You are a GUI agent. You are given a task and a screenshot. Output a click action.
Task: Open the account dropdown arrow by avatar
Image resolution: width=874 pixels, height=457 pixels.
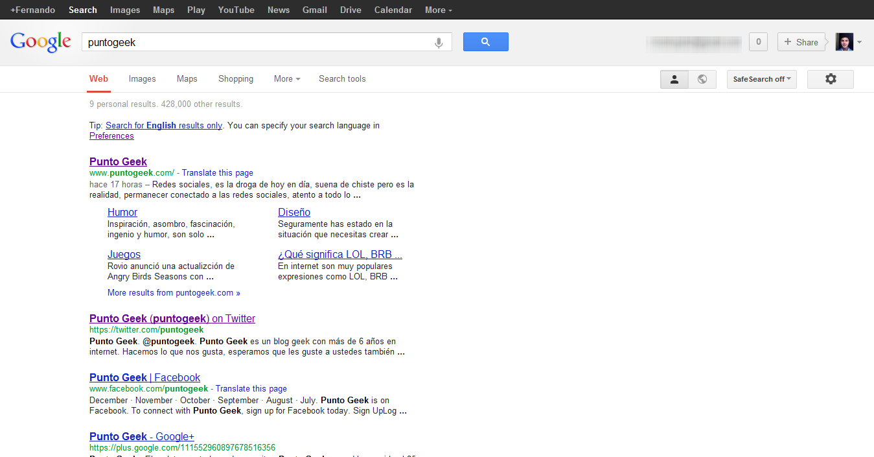[860, 43]
